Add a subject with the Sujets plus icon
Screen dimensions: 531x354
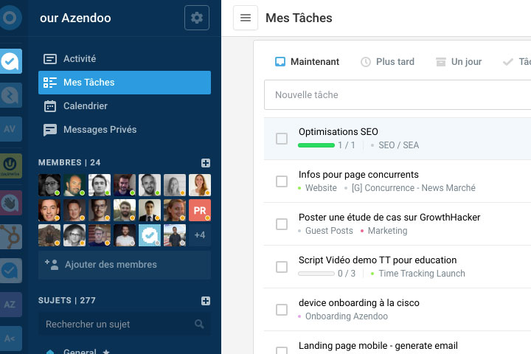(x=206, y=301)
